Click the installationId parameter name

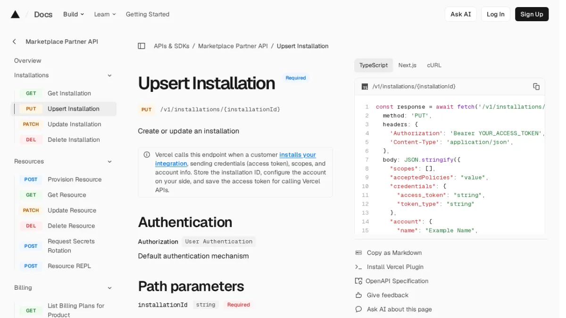click(163, 305)
